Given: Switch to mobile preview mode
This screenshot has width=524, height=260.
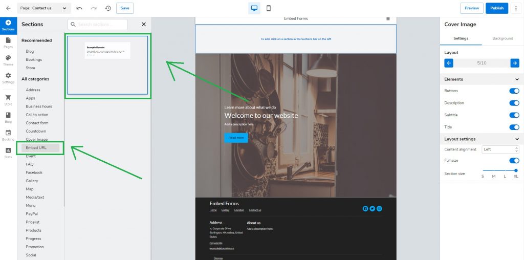Looking at the screenshot, I should tap(269, 8).
